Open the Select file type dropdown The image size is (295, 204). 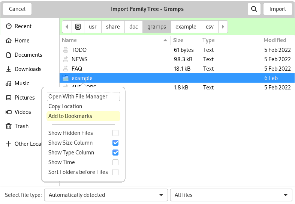(x=106, y=195)
